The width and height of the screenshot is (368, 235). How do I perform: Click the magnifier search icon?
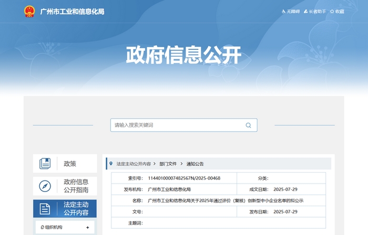coord(248,125)
